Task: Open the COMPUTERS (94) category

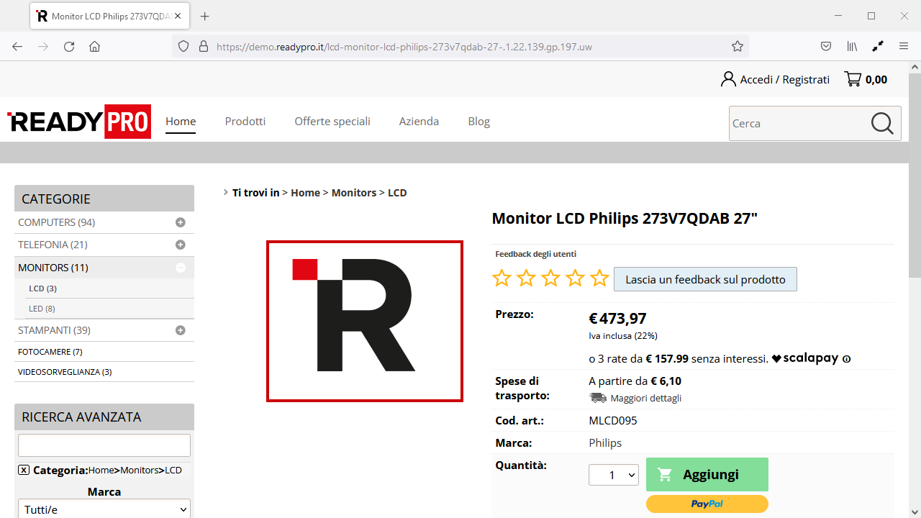Action: coord(56,222)
